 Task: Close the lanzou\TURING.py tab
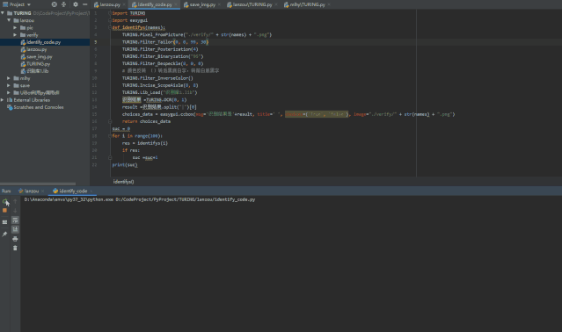[276, 4]
